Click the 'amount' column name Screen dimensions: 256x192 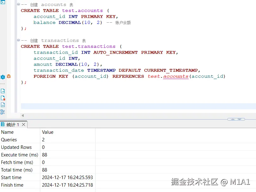43,65
